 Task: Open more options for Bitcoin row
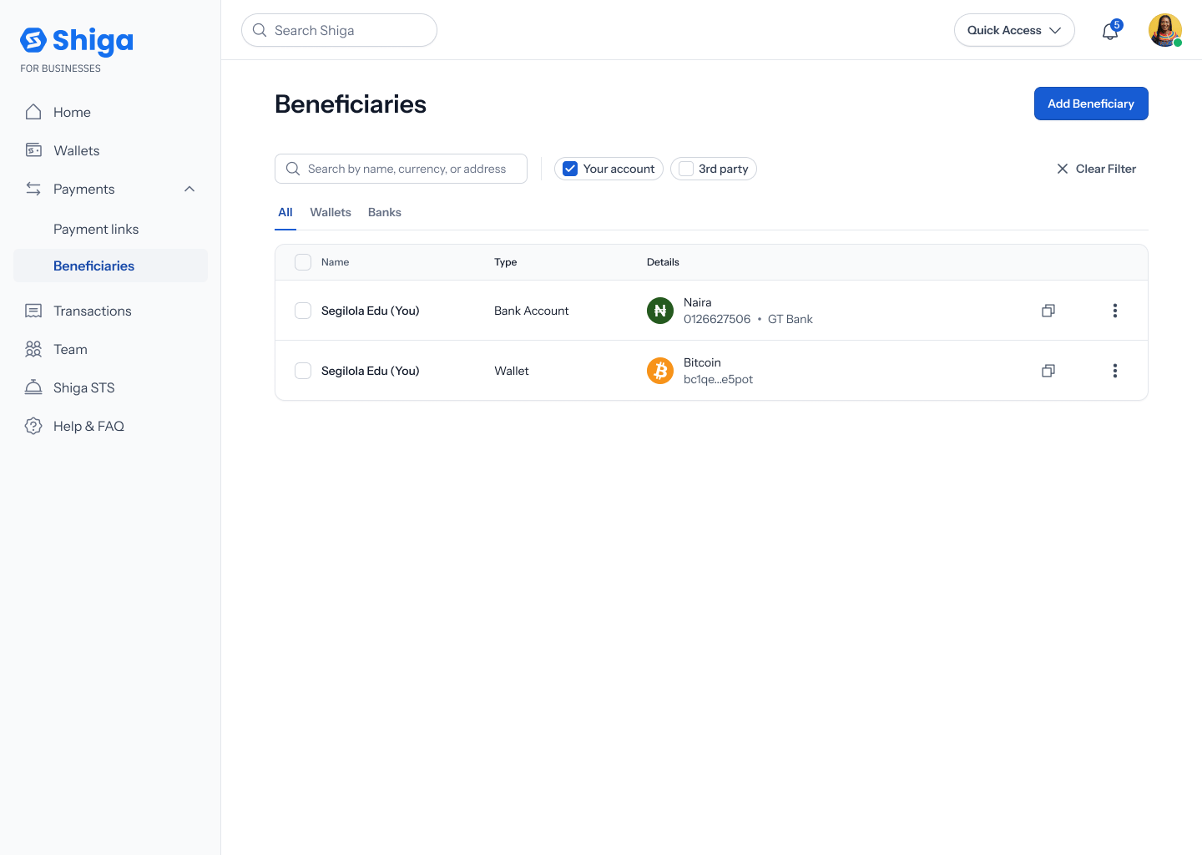coord(1115,371)
